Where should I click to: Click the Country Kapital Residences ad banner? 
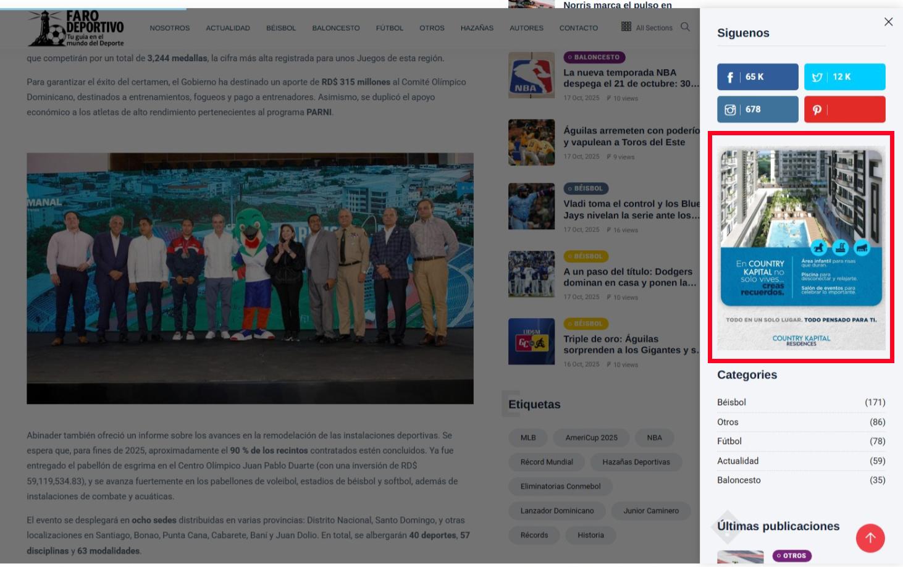801,248
